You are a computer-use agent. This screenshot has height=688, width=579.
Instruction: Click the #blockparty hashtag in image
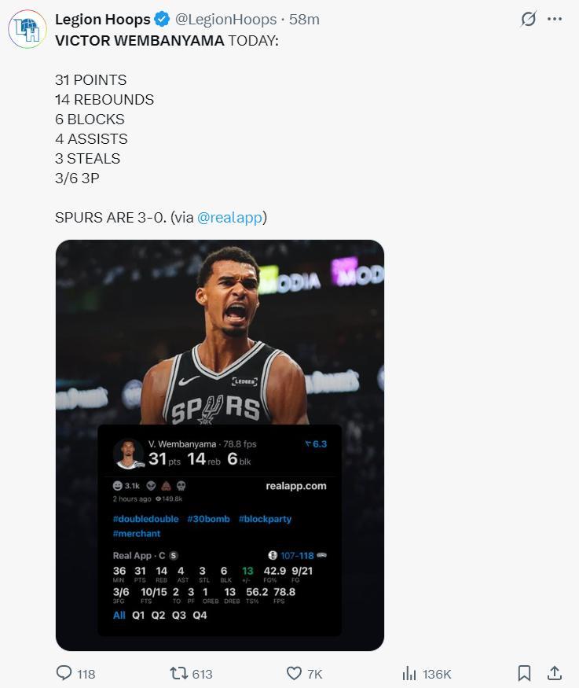[x=266, y=519]
